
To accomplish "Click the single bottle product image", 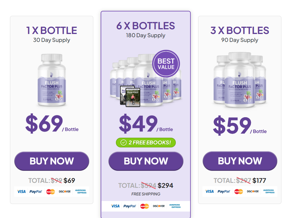I will tap(52, 80).
